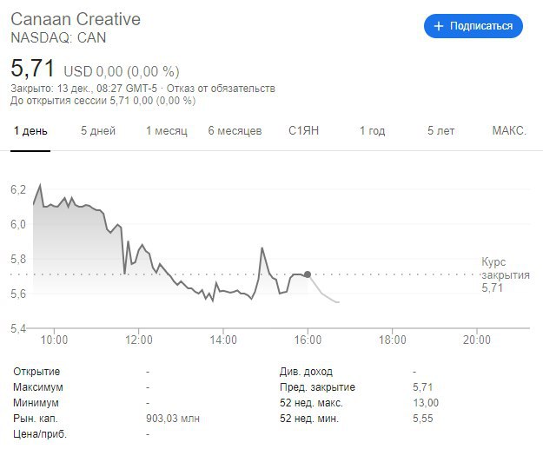543x449 pixels.
Task: Select the С1ЯН year-to-date tab
Action: click(304, 131)
